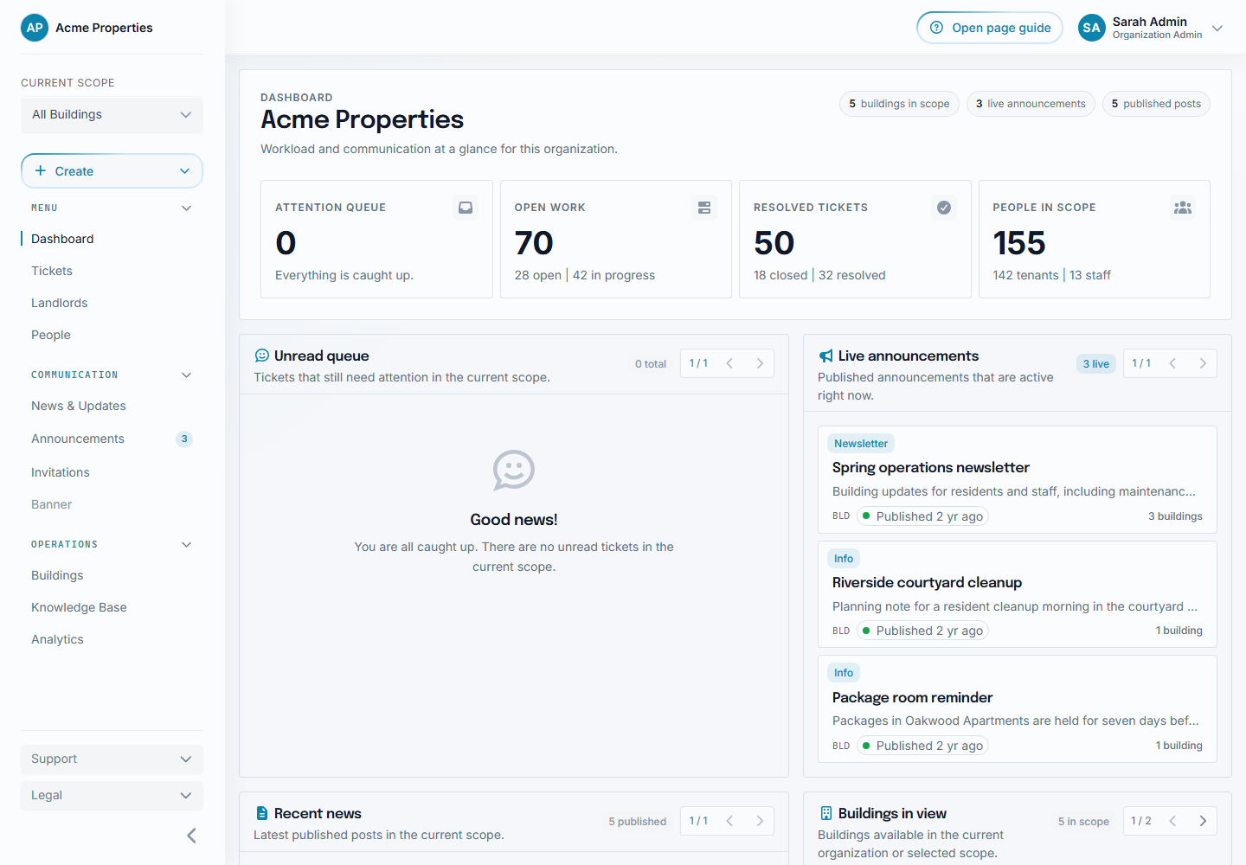Open the All Buildings scope dropdown

coord(112,115)
